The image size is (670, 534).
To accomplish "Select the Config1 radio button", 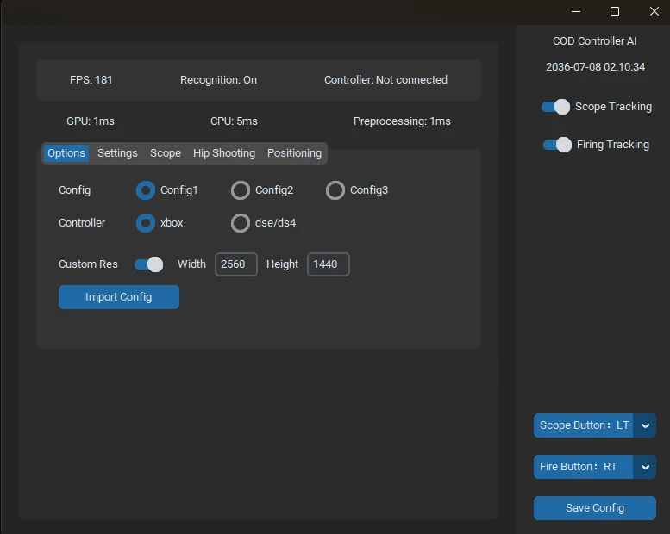I will 146,190.
